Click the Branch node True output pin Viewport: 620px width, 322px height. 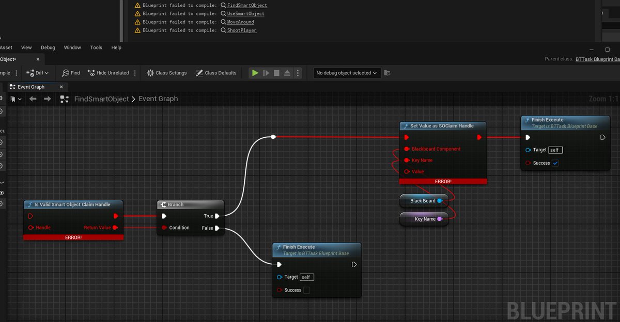218,216
